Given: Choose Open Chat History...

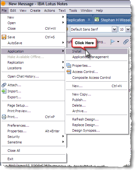Looking at the screenshot, I should [x=33, y=76].
